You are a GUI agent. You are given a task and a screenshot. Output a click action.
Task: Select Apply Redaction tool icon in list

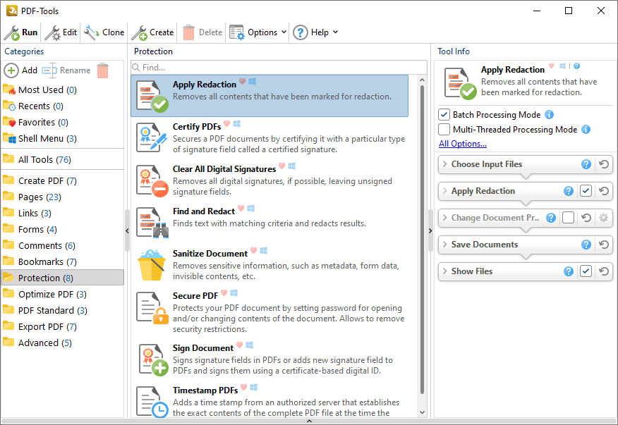152,96
